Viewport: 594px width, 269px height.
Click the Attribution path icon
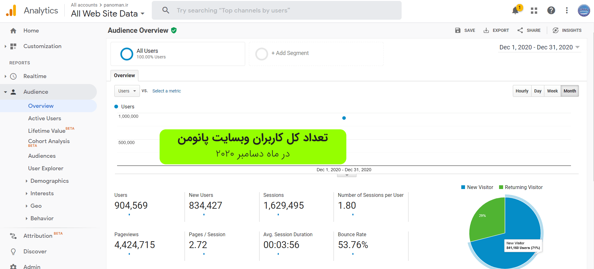click(x=13, y=236)
